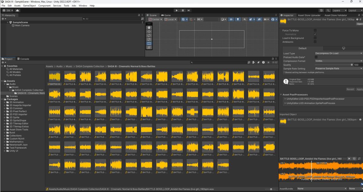Open the Compression Format dropdown

point(338,61)
